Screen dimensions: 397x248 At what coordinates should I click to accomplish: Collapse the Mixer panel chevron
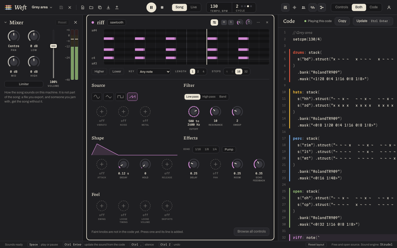[x=6, y=22]
